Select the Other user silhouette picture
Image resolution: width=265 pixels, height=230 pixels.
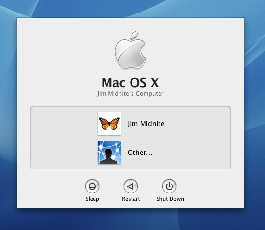click(109, 152)
